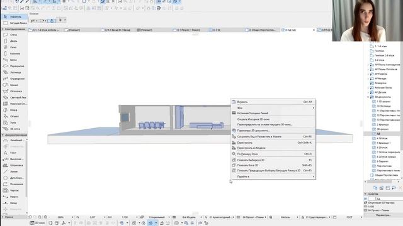403x226 pixels.
Task: Expand the АР Разрезы navigator folder
Action: [x=368, y=74]
